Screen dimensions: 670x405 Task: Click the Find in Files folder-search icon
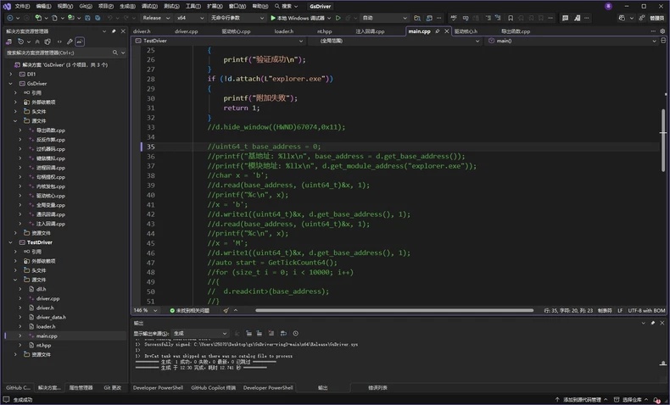[x=417, y=18]
